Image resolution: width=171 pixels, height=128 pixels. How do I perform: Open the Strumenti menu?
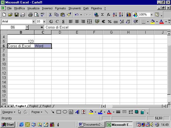click(75, 8)
